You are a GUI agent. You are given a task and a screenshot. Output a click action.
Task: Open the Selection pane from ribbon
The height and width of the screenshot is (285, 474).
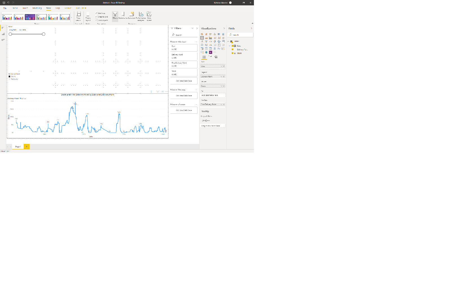(131, 16)
